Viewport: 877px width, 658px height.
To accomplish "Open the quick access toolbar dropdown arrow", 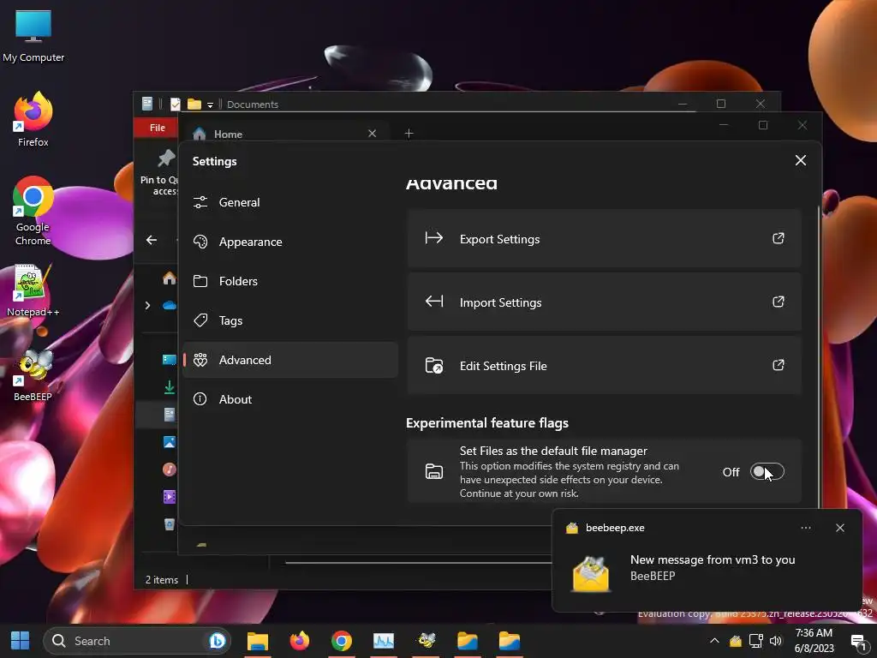I will coord(210,105).
